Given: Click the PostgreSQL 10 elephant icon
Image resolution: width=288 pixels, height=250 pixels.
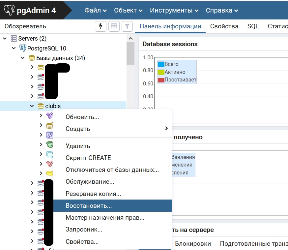Looking at the screenshot, I should (x=23, y=48).
